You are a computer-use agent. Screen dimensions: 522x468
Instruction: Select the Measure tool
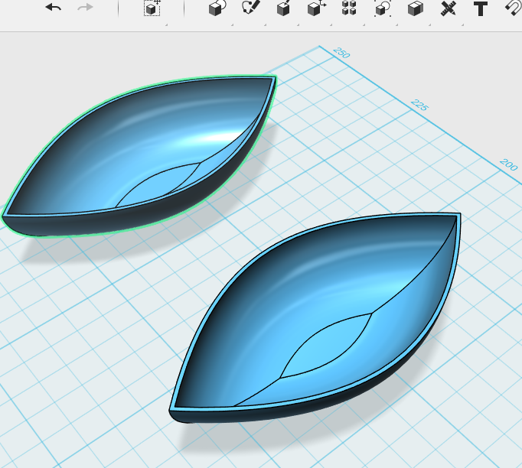click(x=448, y=8)
